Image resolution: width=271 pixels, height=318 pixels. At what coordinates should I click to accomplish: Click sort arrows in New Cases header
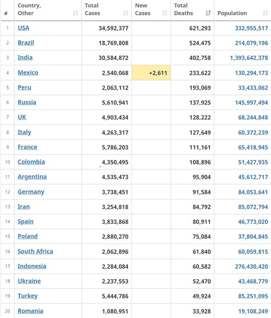click(x=164, y=14)
